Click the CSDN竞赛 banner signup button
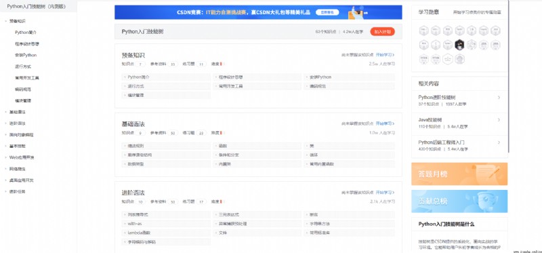542x253 pixels. pos(327,12)
